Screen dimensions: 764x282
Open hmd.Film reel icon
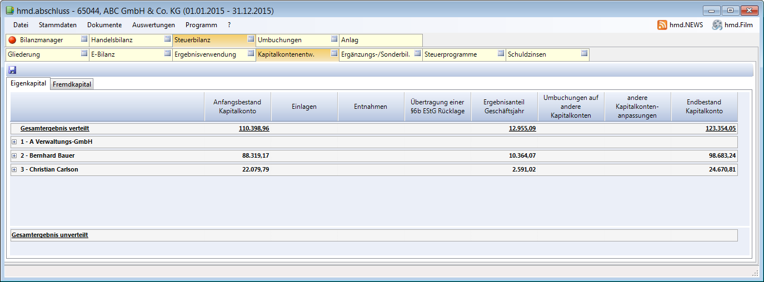(717, 25)
